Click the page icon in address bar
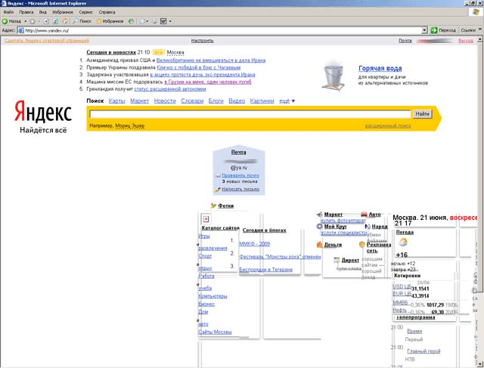484x368 pixels. point(20,30)
